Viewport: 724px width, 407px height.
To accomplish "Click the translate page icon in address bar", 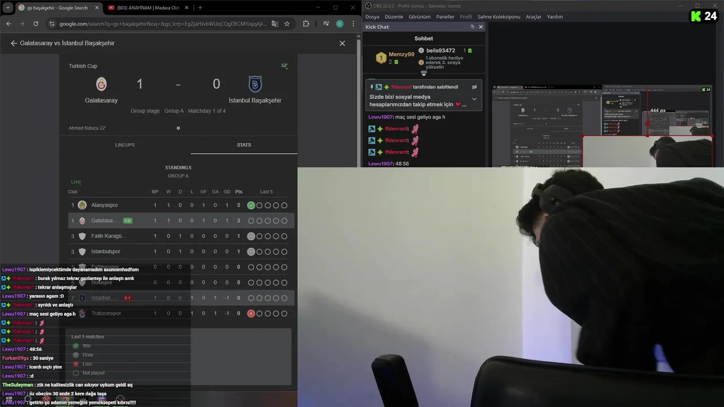I will [275, 24].
